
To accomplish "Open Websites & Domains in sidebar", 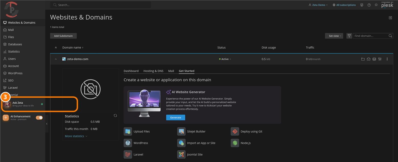I will [x=22, y=23].
